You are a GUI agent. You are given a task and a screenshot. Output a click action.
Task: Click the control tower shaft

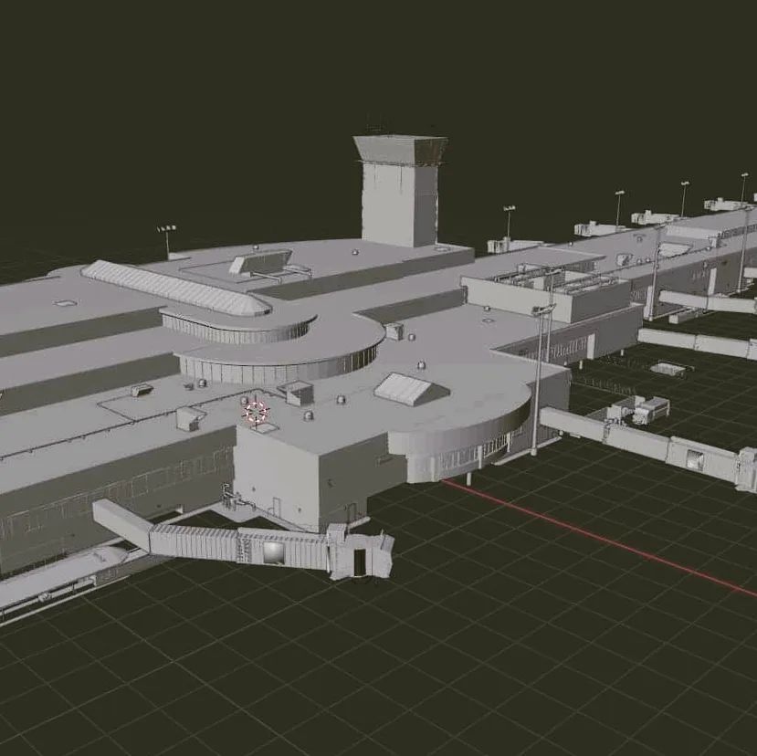(x=398, y=205)
